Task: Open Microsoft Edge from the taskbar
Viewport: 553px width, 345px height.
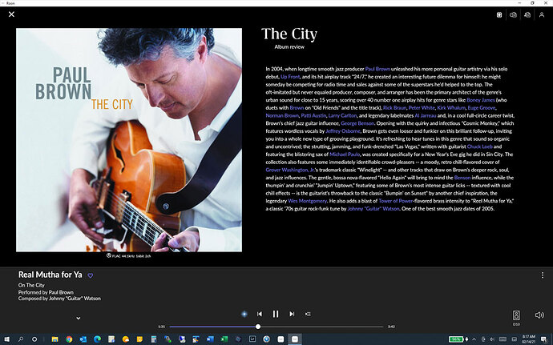Action: [x=97, y=339]
